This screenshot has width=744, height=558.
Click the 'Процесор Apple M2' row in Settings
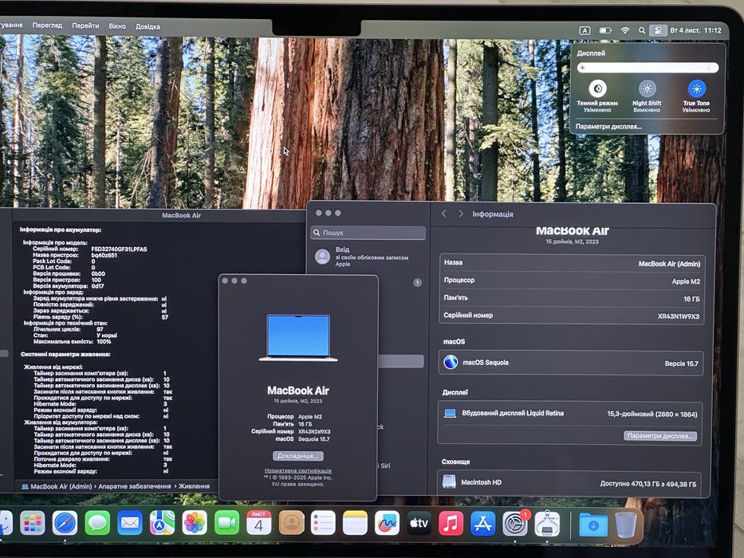571,281
